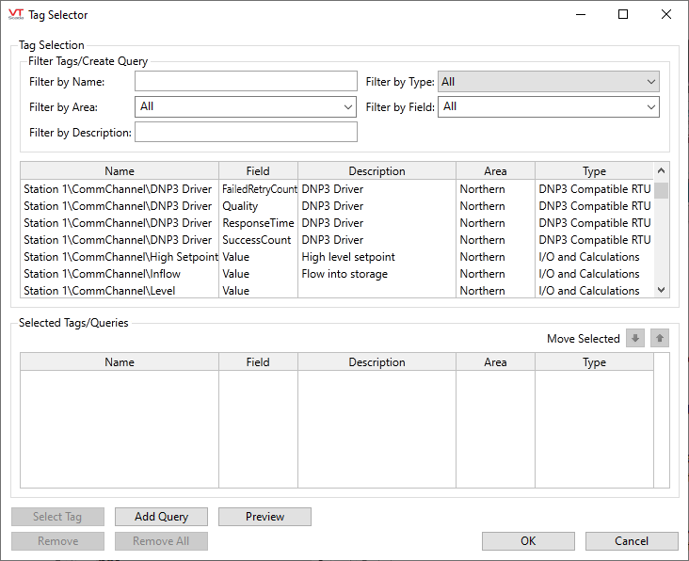The image size is (689, 561).
Task: Focus the Filter by Name text box
Action: point(246,82)
